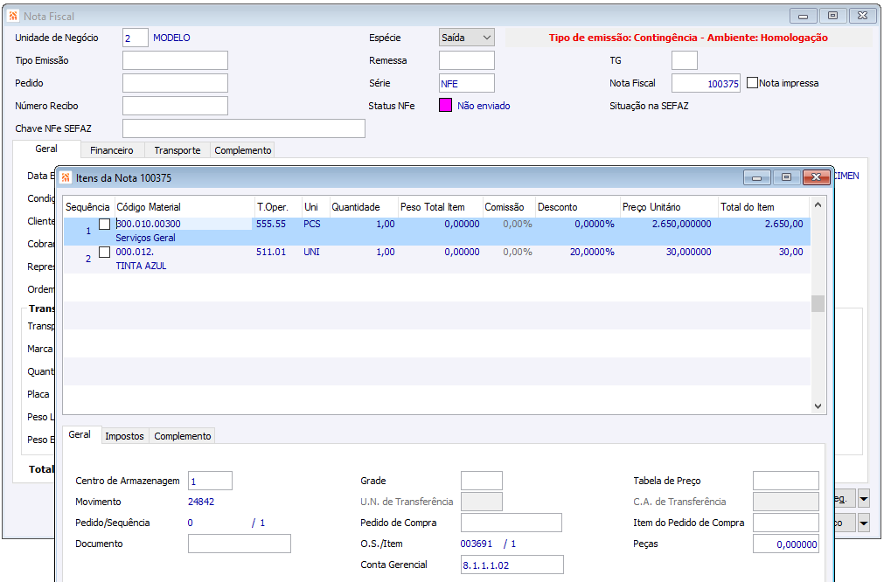This screenshot has width=884, height=582.
Task: Minimize the Nota Fiscal window
Action: pos(803,16)
